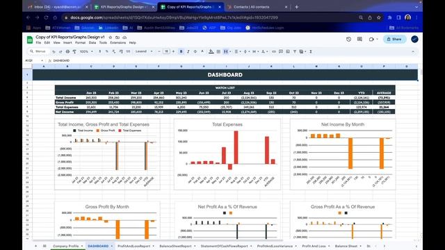The width and height of the screenshot is (445, 250).
Task: Open the Insert menu
Action: pos(67,43)
